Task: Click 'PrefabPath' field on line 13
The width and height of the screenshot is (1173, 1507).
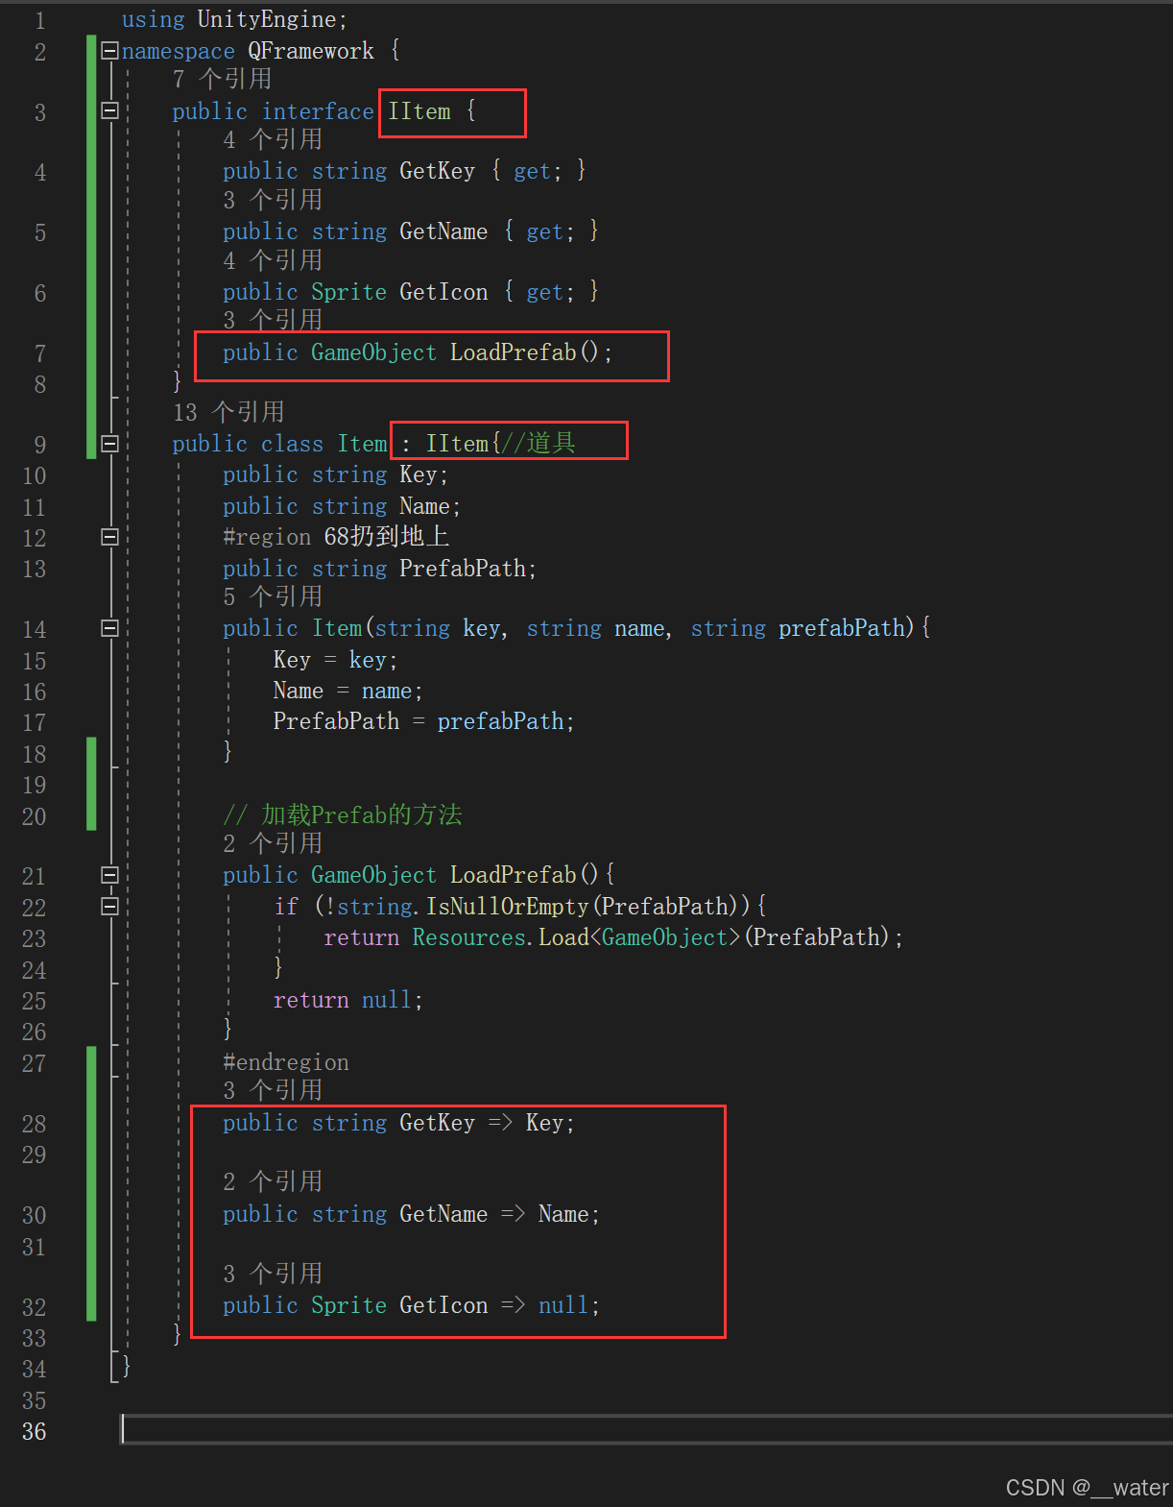Action: click(463, 569)
